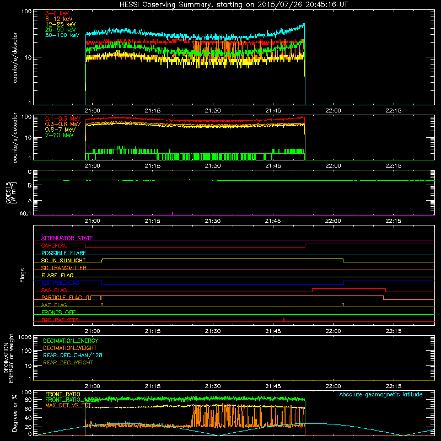This screenshot has height=441, width=441.
Task: Select the ECLIPSE_FLAG label
Action: [60, 283]
